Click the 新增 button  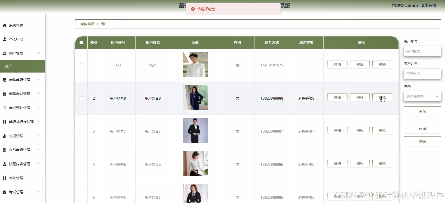(x=422, y=129)
